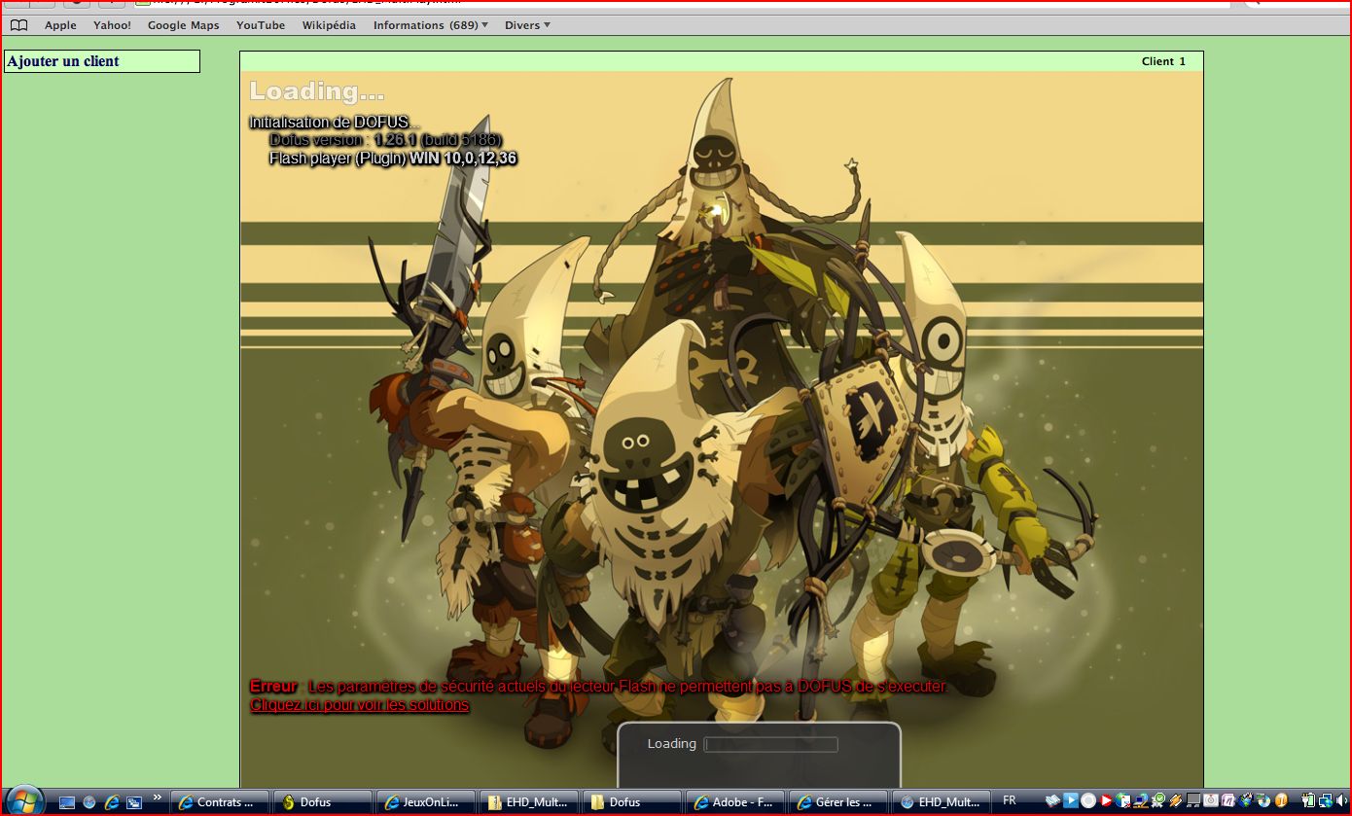
Task: Launch Safari from quick launch
Action: tap(89, 802)
